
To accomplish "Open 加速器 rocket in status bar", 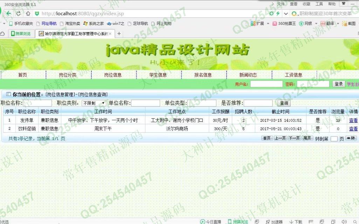I will (274, 222).
